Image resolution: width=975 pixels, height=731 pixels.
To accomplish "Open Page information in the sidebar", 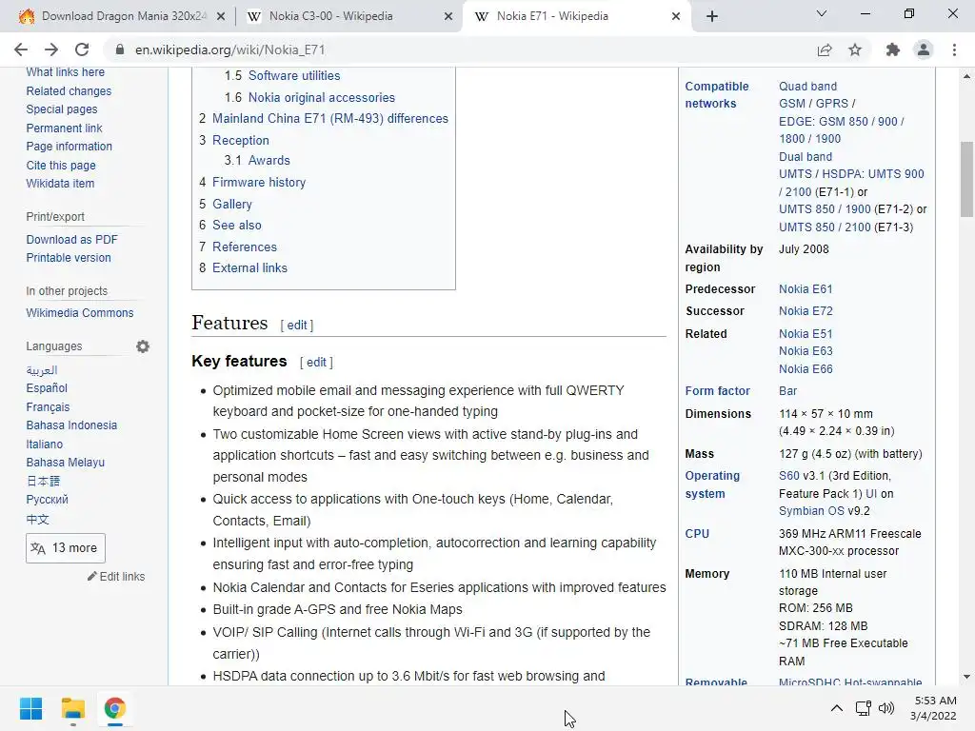I will [x=69, y=147].
